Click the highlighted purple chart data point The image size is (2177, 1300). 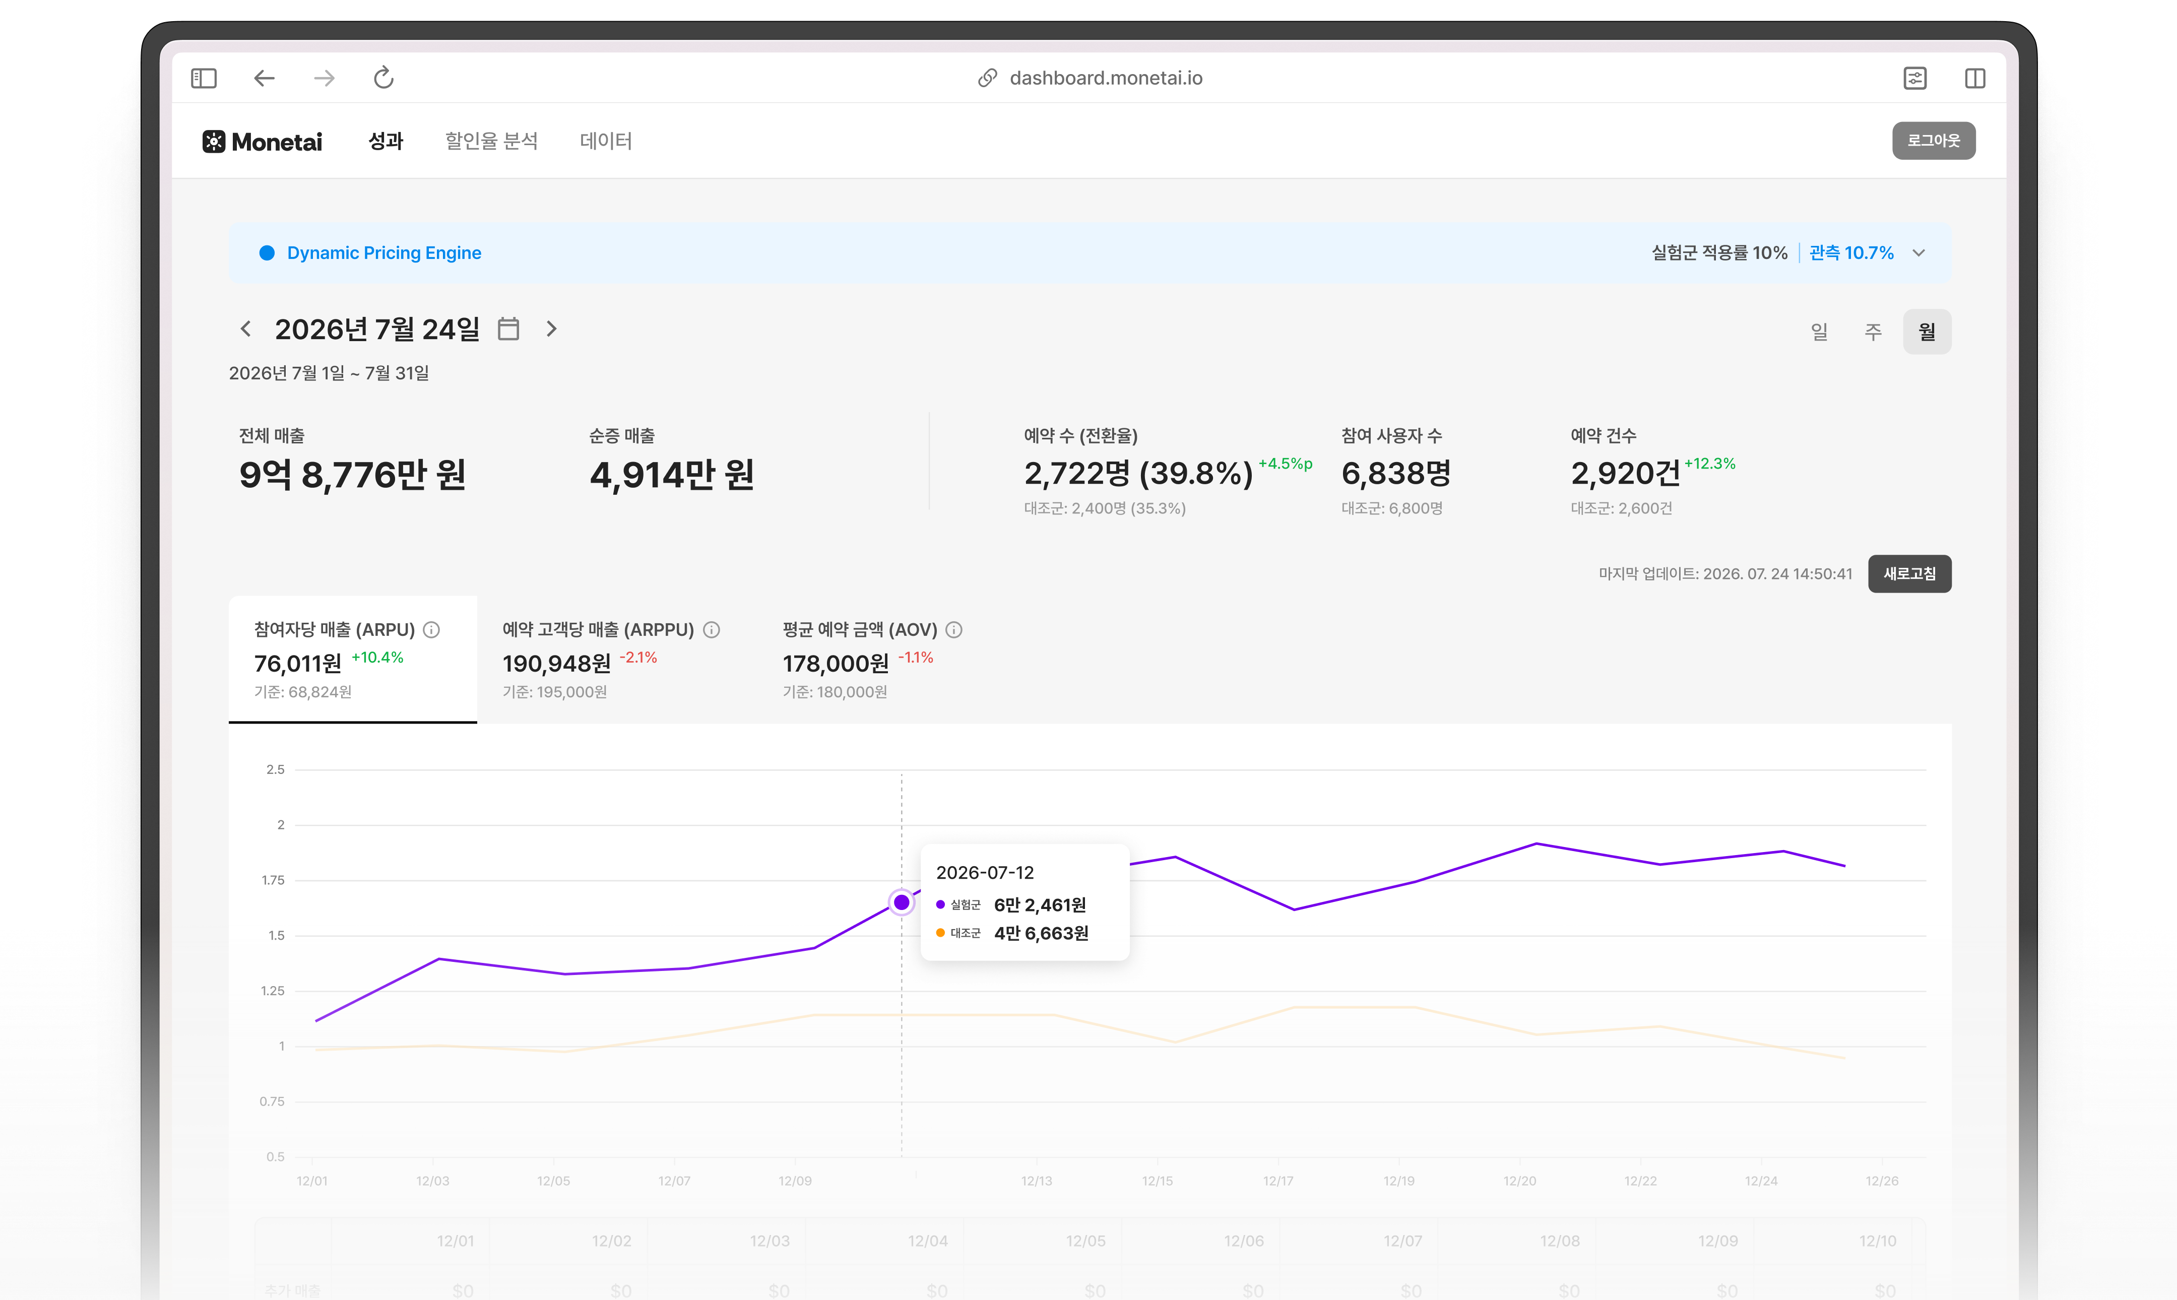click(x=902, y=902)
